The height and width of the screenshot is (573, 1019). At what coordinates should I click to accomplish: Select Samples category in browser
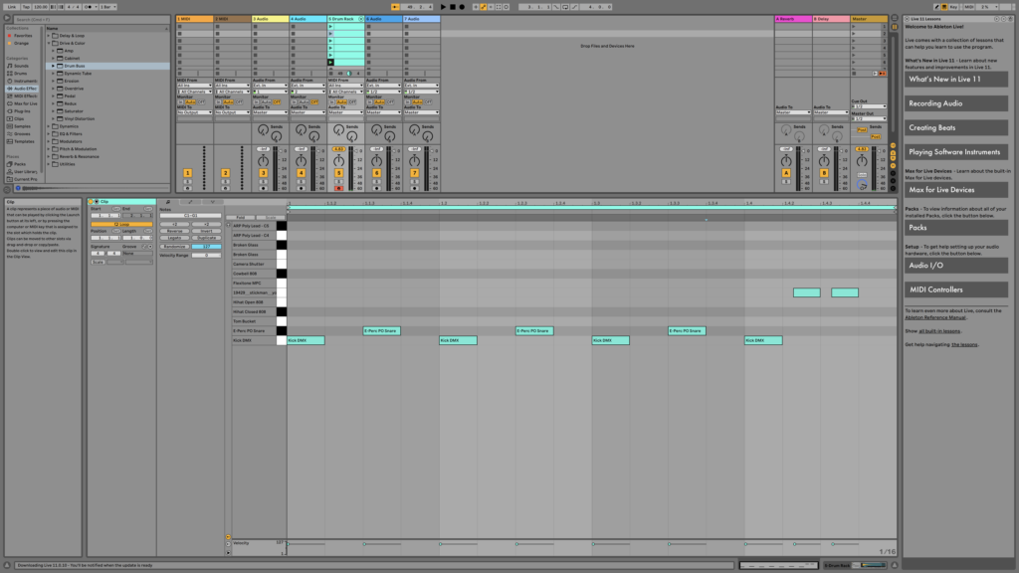click(x=22, y=126)
